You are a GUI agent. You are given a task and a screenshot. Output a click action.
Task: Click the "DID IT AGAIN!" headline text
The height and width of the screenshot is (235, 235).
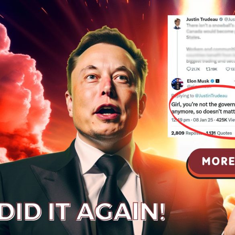(x=82, y=212)
